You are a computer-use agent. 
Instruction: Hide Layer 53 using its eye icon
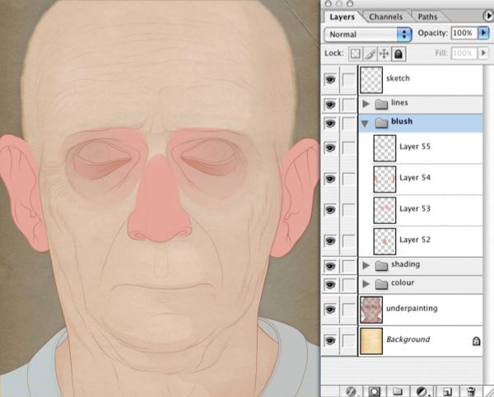point(330,209)
